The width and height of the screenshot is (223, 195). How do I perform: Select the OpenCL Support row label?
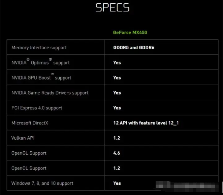point(29,168)
